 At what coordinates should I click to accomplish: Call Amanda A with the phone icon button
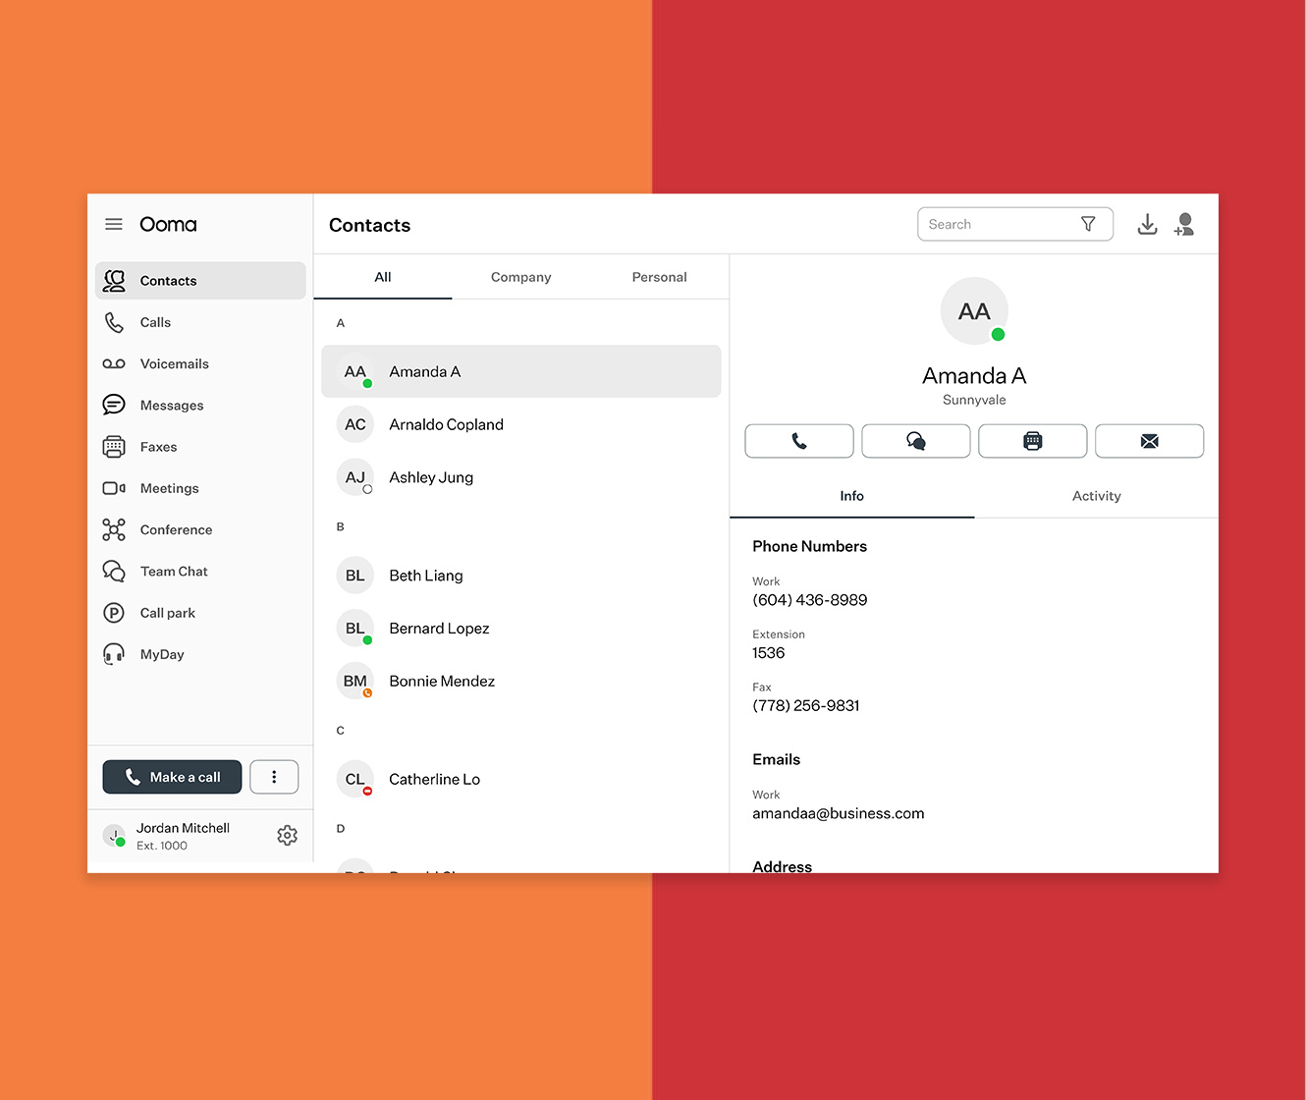tap(798, 441)
